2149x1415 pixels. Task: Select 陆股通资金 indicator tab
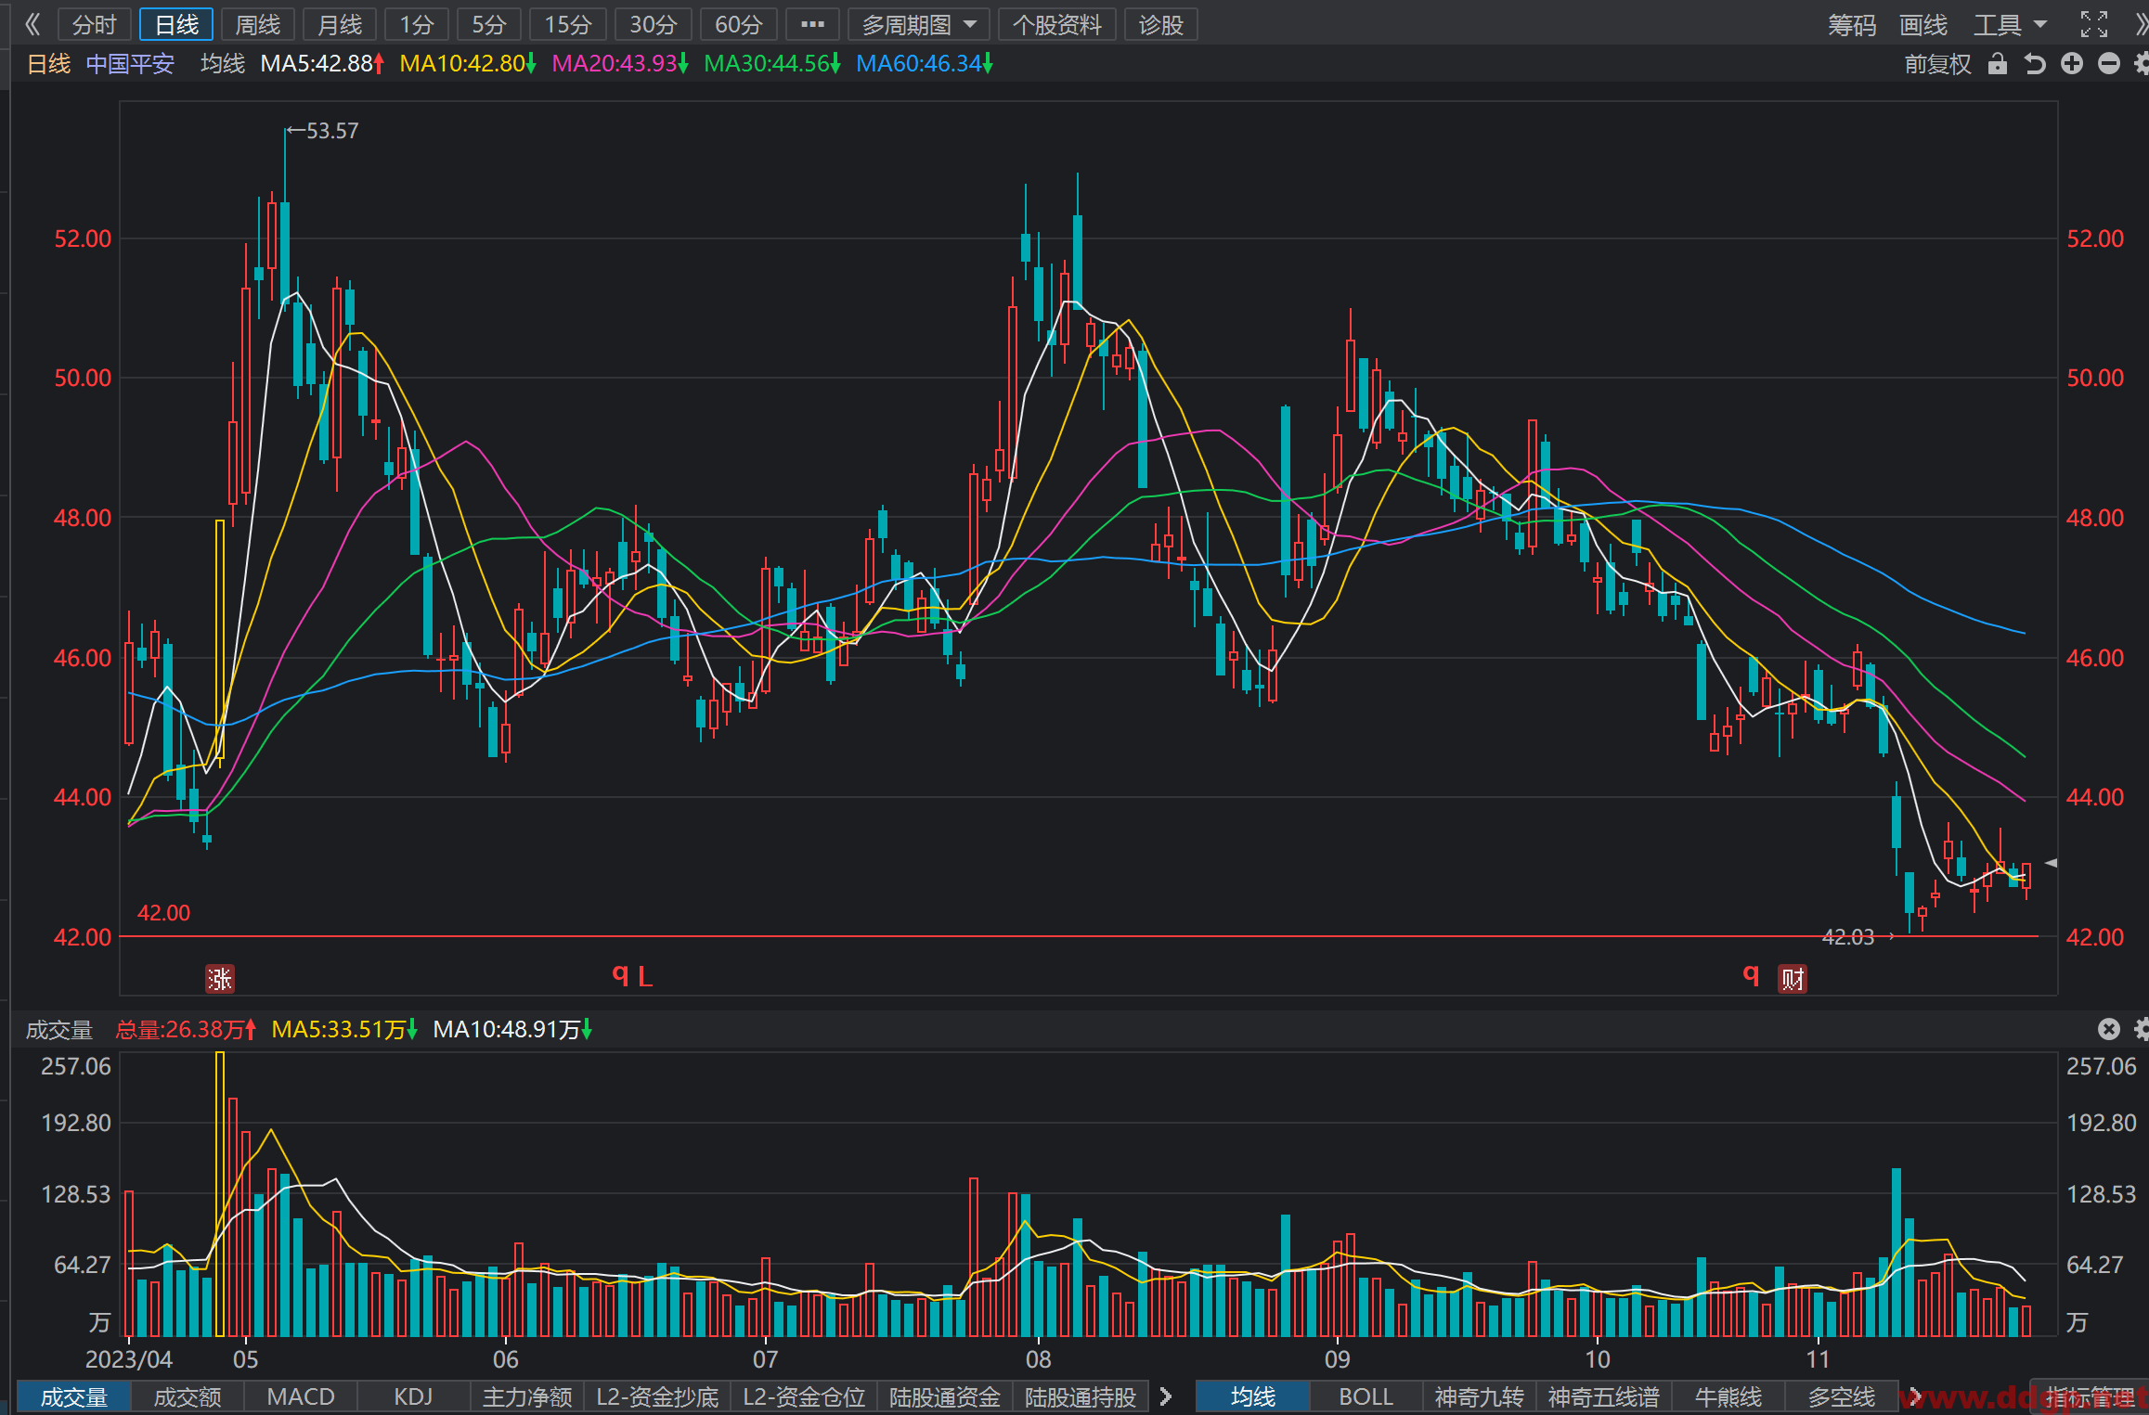click(945, 1396)
